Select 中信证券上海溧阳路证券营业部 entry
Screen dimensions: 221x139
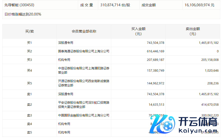pos(84,70)
